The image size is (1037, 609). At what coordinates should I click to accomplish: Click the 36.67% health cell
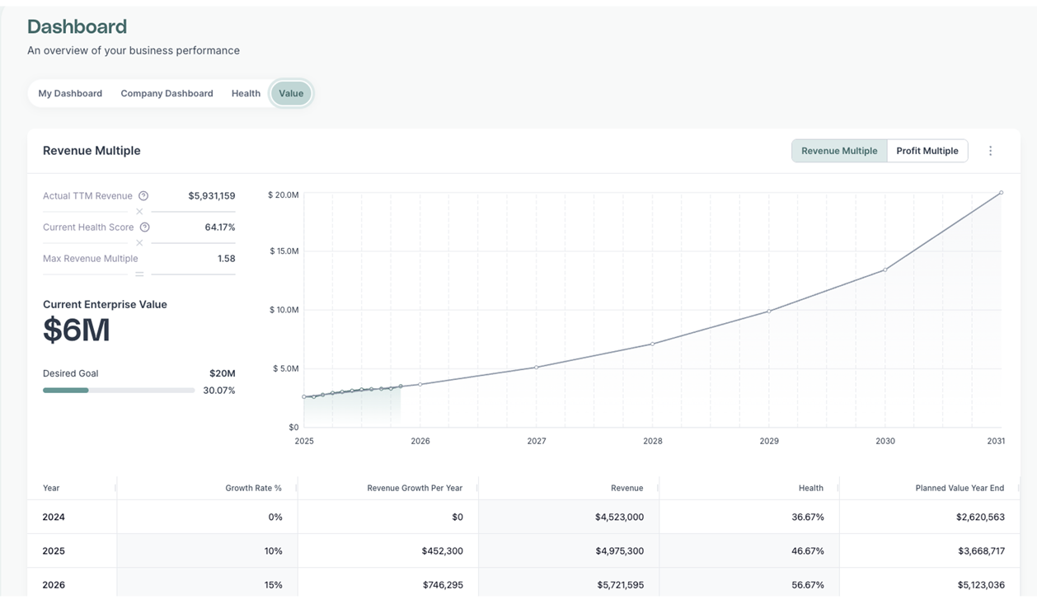(x=749, y=517)
